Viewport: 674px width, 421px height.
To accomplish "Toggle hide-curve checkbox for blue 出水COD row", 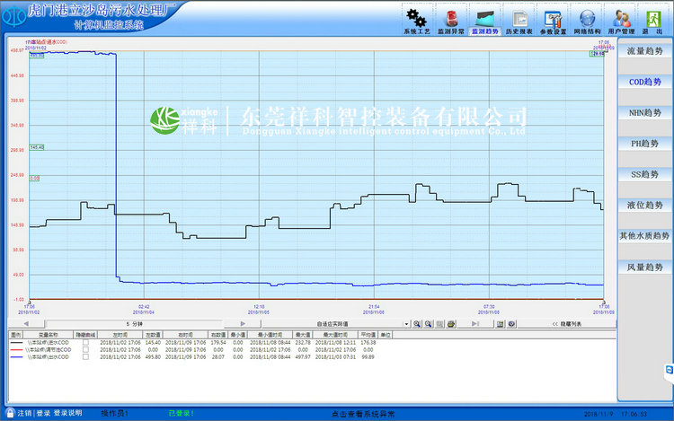I will pos(86,357).
